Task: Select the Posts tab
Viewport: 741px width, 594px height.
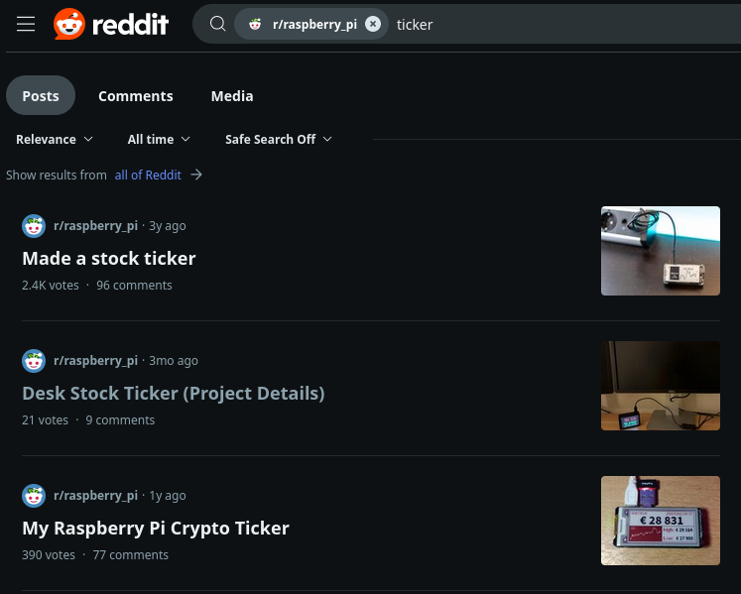Action: [41, 95]
